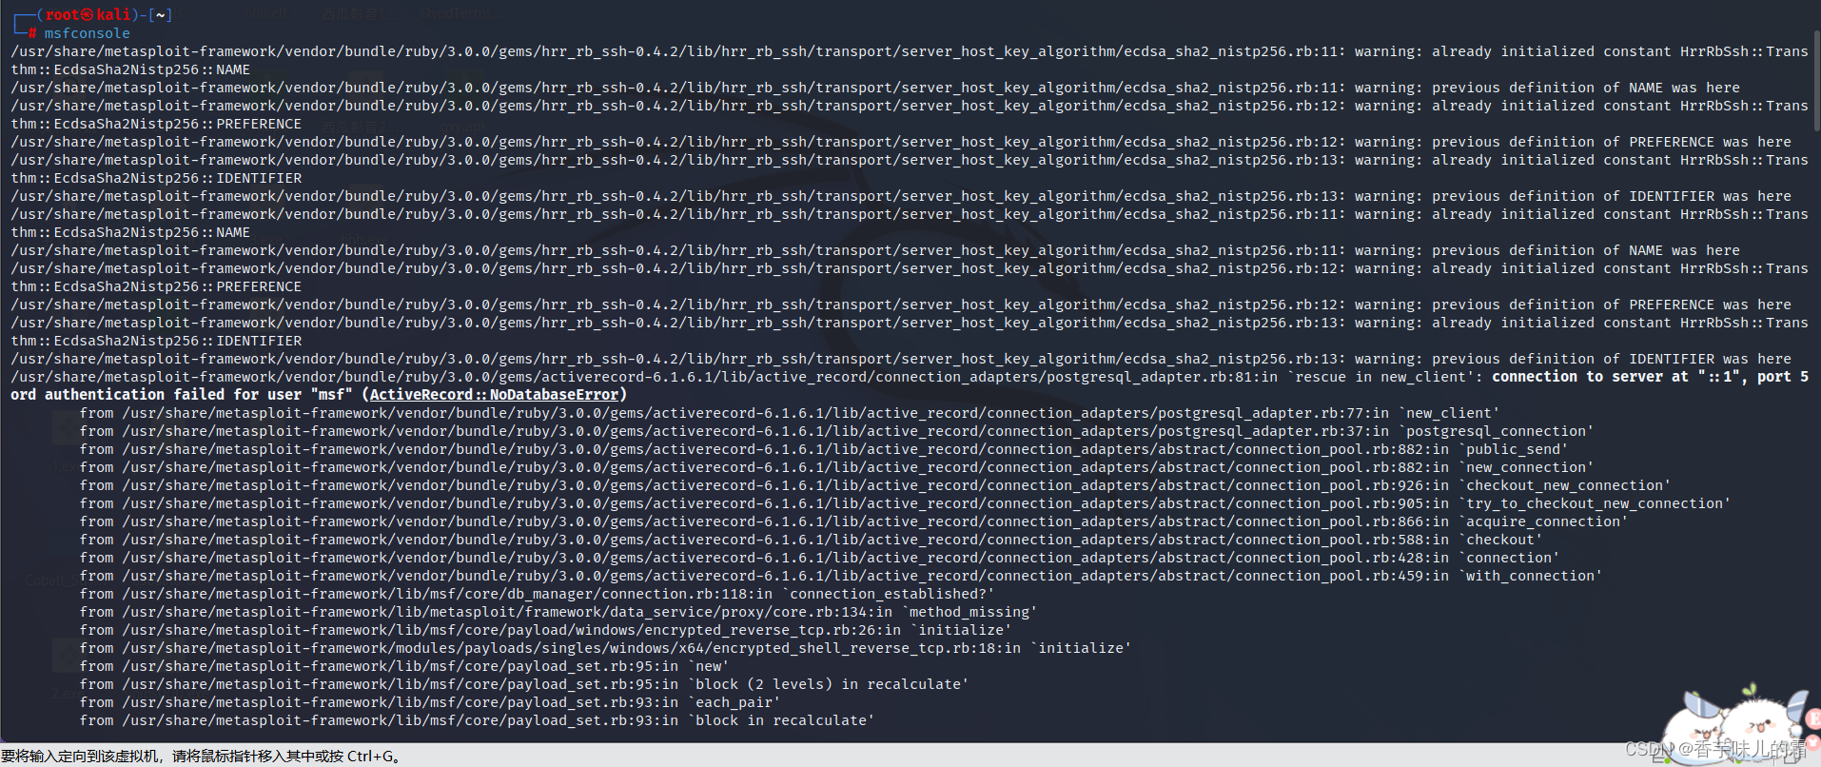Viewport: 1821px width, 767px height.
Task: Click the `each_pair' trace entry
Action: pos(734,702)
